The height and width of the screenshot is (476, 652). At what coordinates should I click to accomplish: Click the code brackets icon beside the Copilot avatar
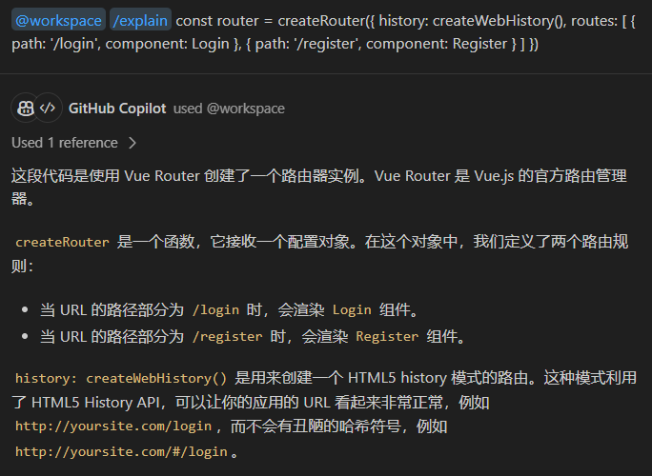pos(49,108)
